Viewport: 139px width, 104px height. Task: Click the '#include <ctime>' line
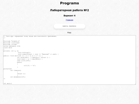click(10, 44)
